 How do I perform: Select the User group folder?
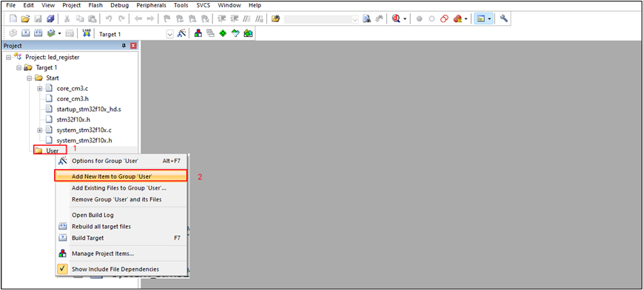(x=52, y=151)
